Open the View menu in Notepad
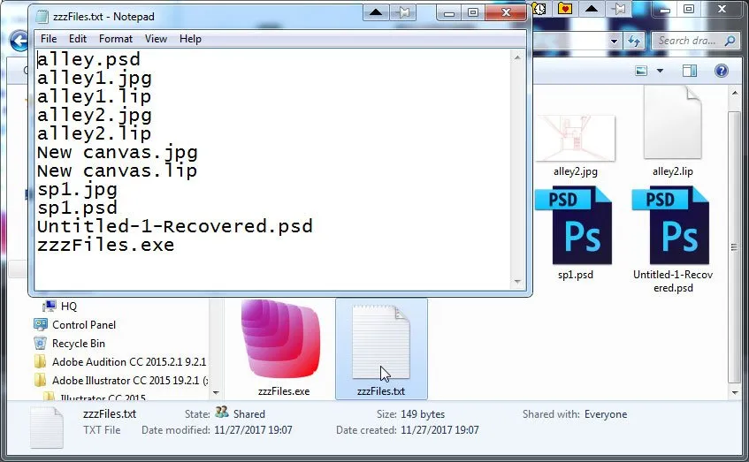Image resolution: width=749 pixels, height=462 pixels. (156, 39)
